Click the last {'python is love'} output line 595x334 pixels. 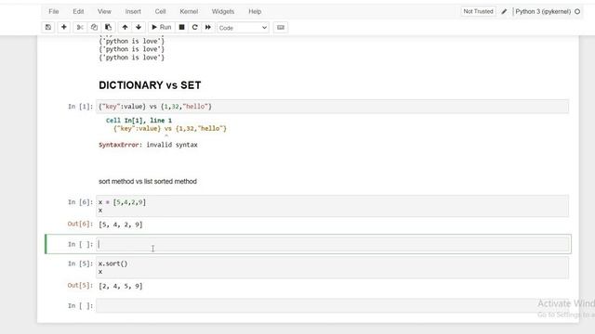tap(132, 58)
